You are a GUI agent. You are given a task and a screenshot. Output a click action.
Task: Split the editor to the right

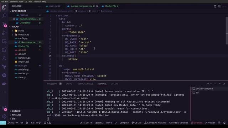(x=219, y=6)
